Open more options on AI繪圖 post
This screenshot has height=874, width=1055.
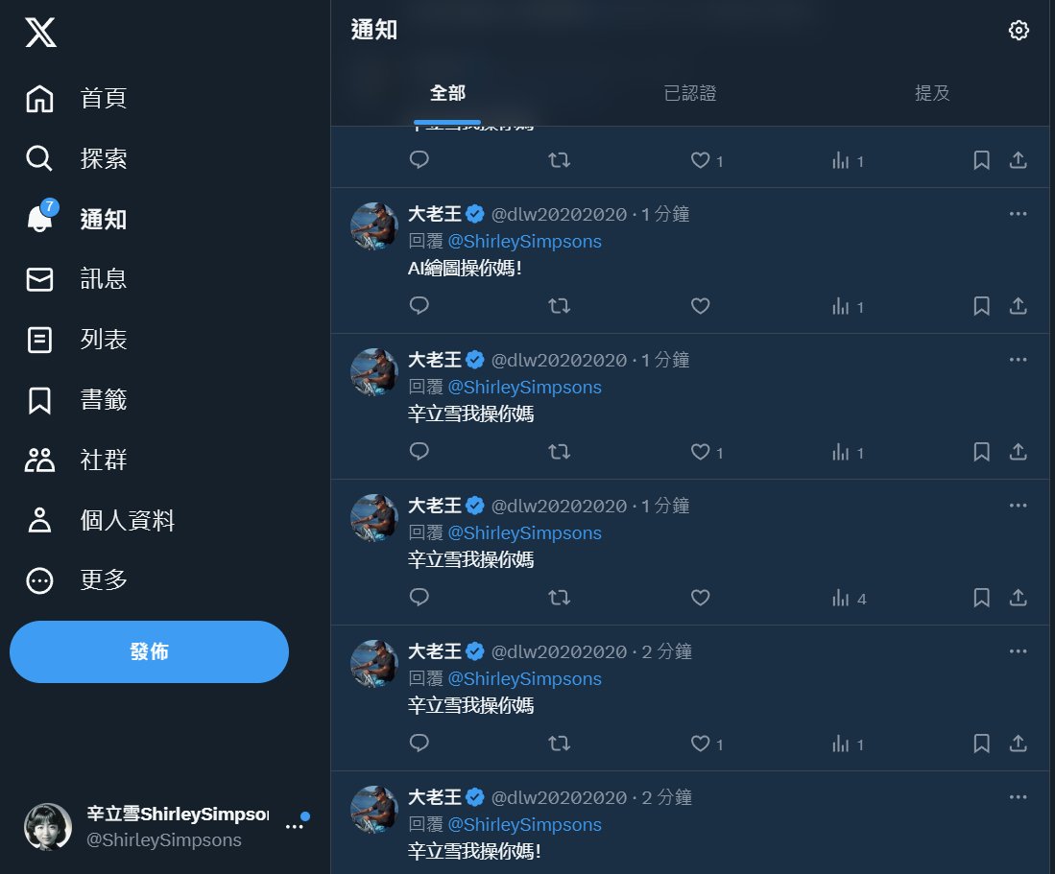(1018, 214)
